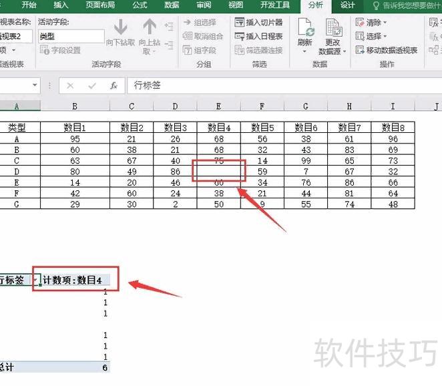The width and height of the screenshot is (442, 386).
Task: Click the Drill Up (向上钻取) arrow icon
Action: point(150,27)
